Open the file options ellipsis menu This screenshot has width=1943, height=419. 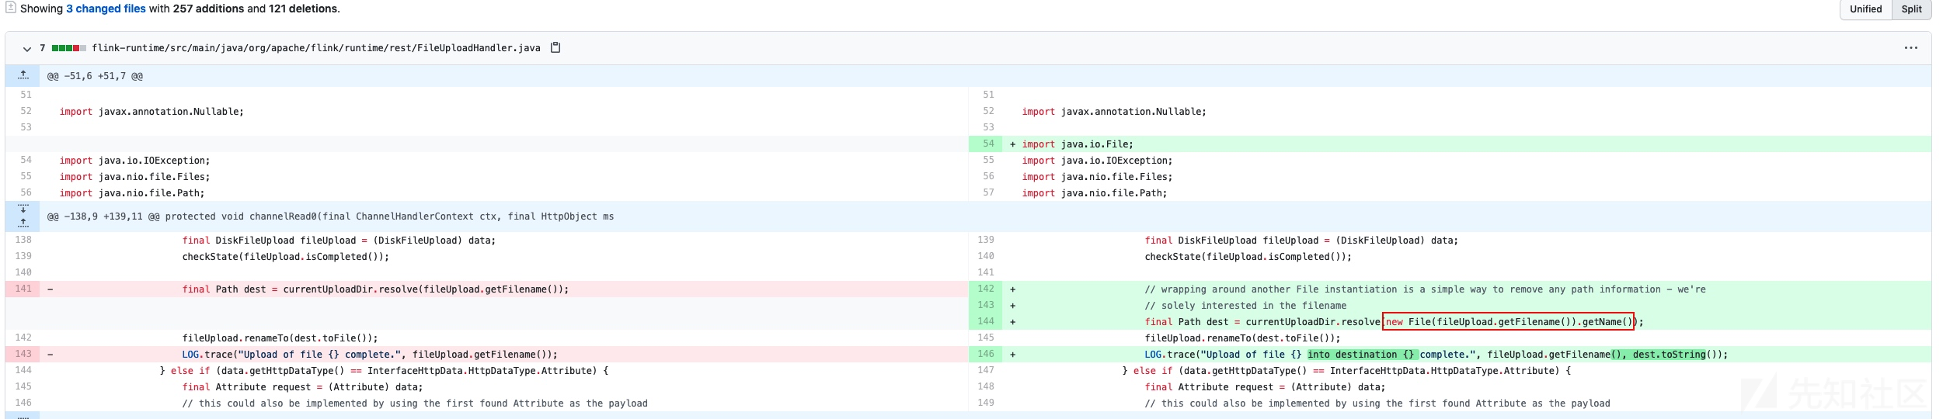click(x=1910, y=48)
